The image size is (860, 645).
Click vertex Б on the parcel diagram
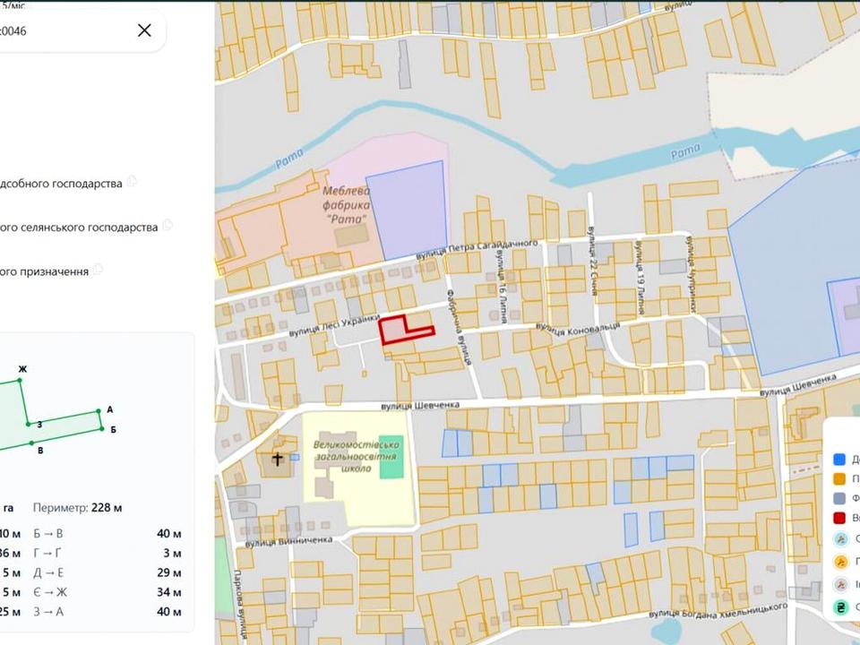pos(102,429)
